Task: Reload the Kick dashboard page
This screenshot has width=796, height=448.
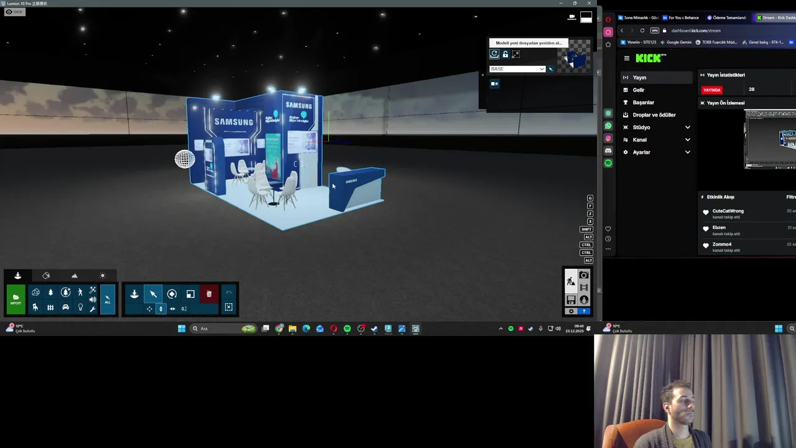Action: coord(642,30)
